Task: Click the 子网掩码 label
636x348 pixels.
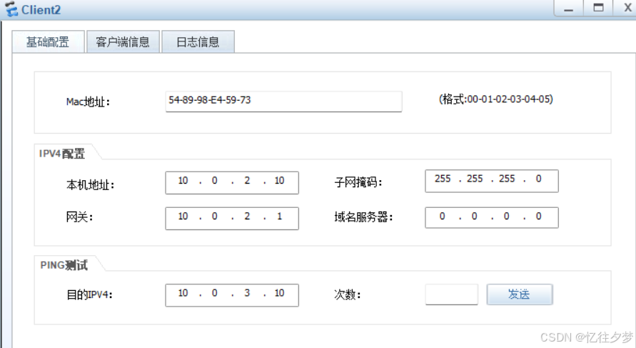Action: click(358, 182)
